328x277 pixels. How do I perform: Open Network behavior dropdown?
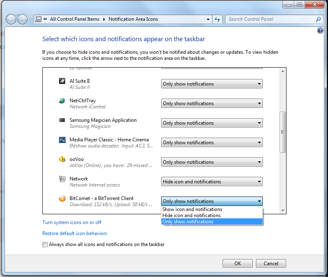(x=212, y=182)
